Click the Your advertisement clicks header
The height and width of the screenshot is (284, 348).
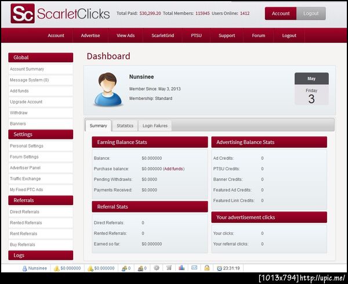pos(269,217)
